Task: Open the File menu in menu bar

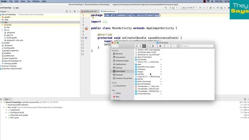Action: coord(11,1)
